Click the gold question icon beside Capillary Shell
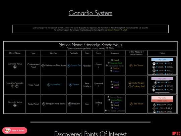 (130, 87)
